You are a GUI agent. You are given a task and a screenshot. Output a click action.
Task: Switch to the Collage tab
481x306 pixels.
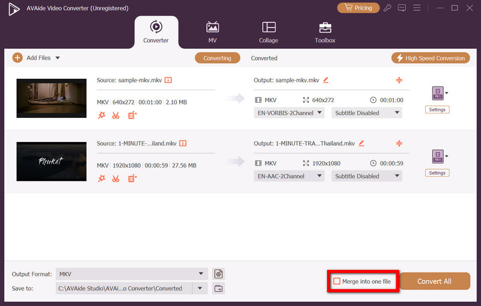268,32
